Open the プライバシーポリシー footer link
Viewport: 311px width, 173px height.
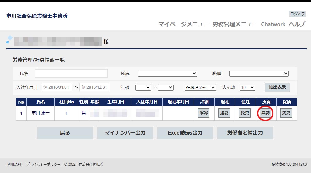tap(43, 164)
